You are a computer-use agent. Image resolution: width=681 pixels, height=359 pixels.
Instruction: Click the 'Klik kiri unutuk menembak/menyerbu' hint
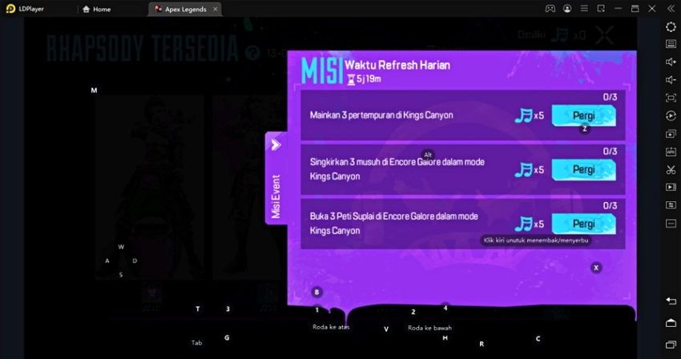[x=535, y=240]
